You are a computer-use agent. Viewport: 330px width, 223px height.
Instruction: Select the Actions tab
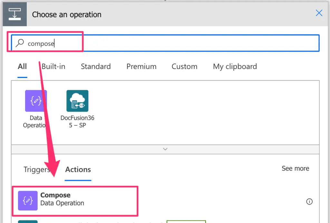click(78, 170)
